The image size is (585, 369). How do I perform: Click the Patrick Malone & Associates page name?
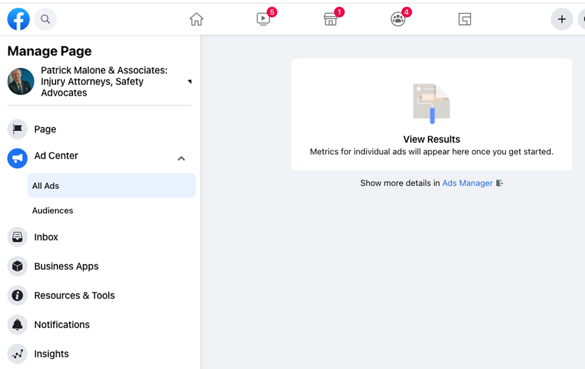[x=104, y=81]
